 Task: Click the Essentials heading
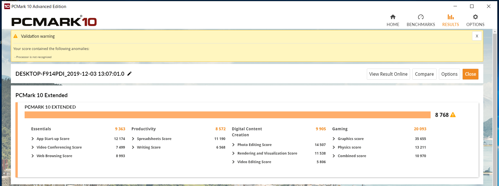point(41,129)
